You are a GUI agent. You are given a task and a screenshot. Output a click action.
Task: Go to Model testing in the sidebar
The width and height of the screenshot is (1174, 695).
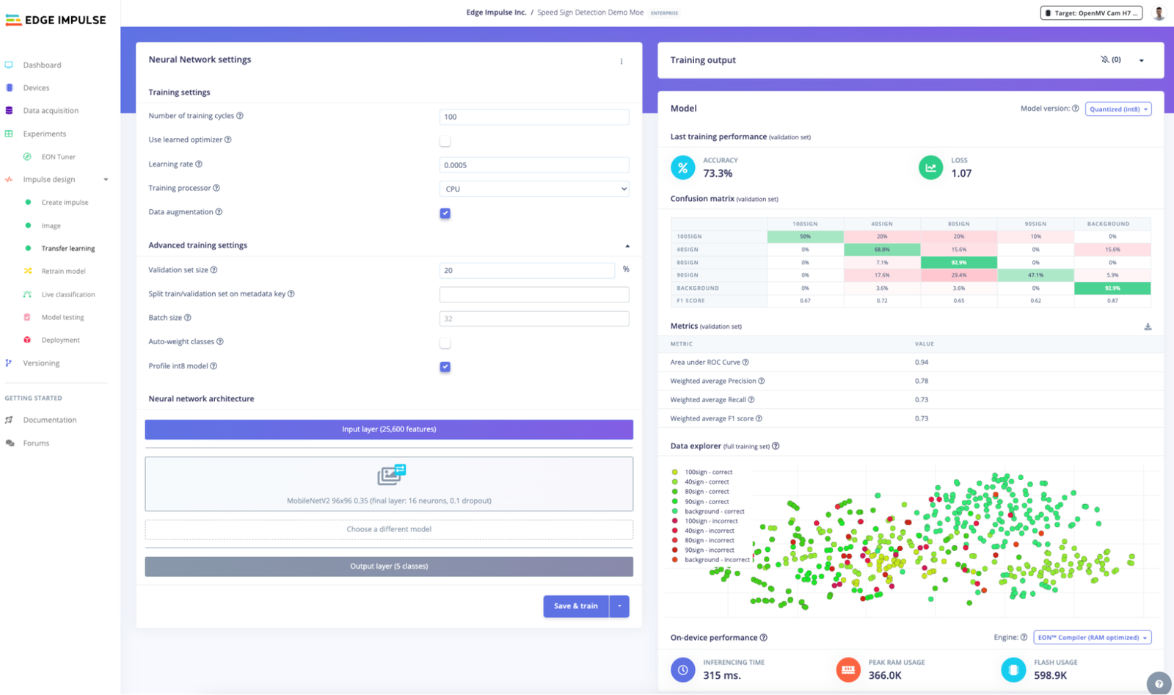(x=62, y=318)
